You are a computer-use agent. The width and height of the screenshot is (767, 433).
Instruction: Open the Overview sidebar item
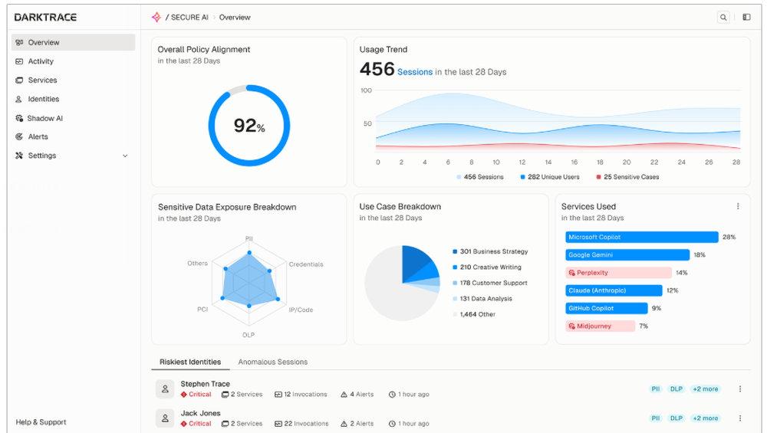(74, 42)
